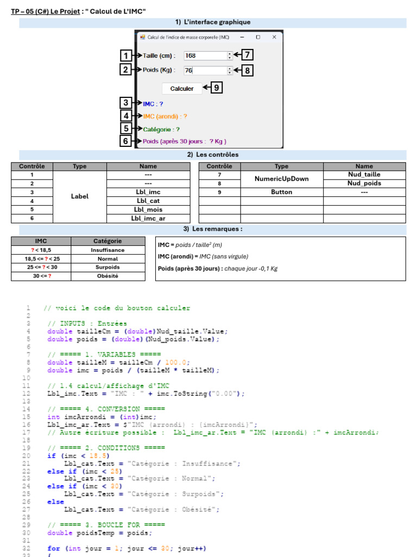Click the 'Catégorie' table header cell

(108, 241)
